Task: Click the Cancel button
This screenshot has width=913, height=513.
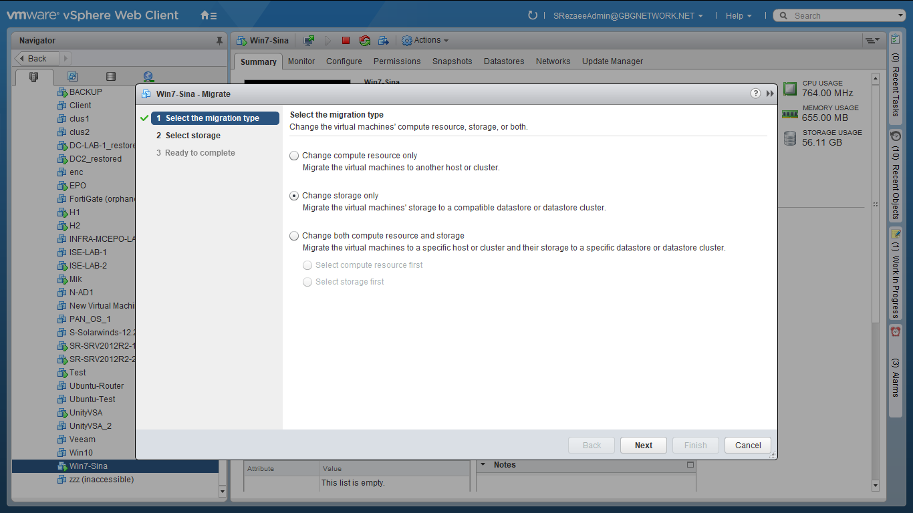Action: tap(748, 446)
